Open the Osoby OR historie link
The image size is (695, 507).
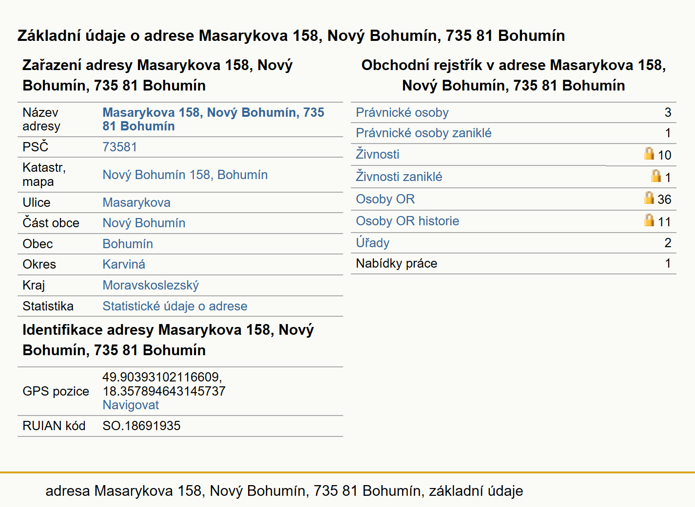click(407, 221)
